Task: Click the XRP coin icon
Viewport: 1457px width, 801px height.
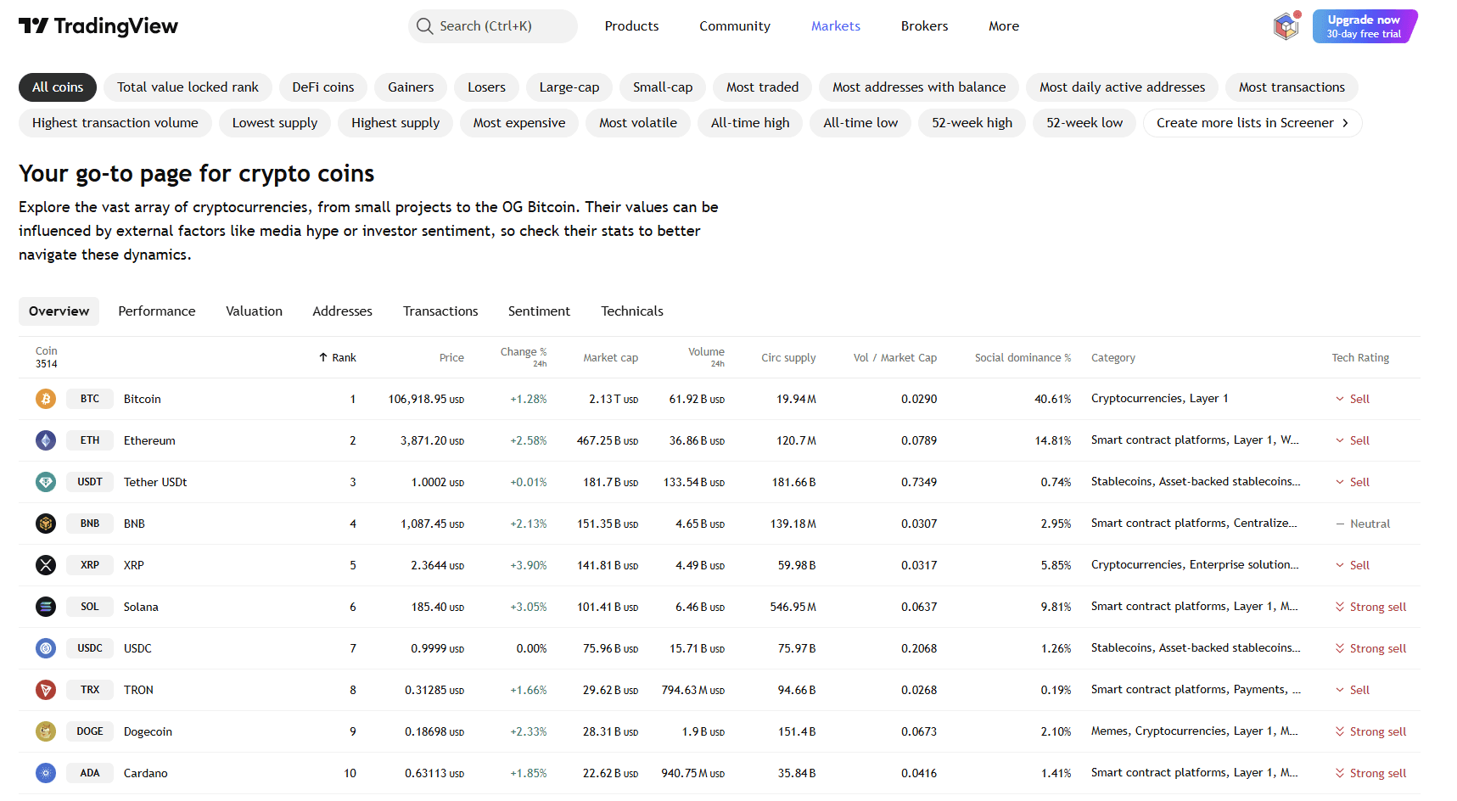Action: click(46, 565)
